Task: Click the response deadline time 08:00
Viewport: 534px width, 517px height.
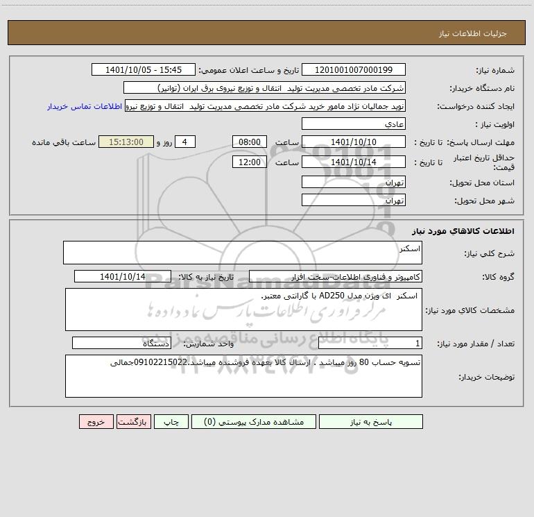Action: [x=249, y=142]
